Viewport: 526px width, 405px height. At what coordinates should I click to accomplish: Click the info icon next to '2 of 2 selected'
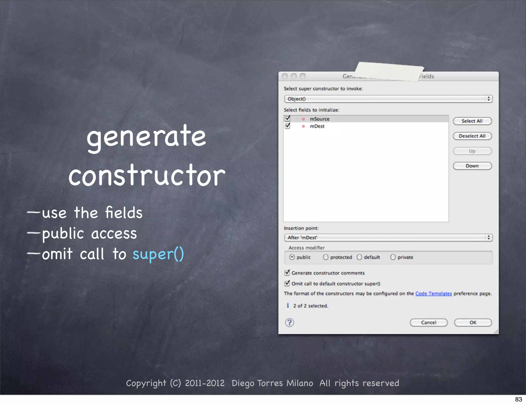tap(288, 306)
